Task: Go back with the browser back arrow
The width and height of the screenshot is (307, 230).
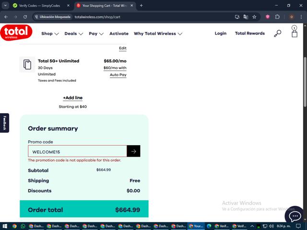Action: pyautogui.click(x=6, y=17)
